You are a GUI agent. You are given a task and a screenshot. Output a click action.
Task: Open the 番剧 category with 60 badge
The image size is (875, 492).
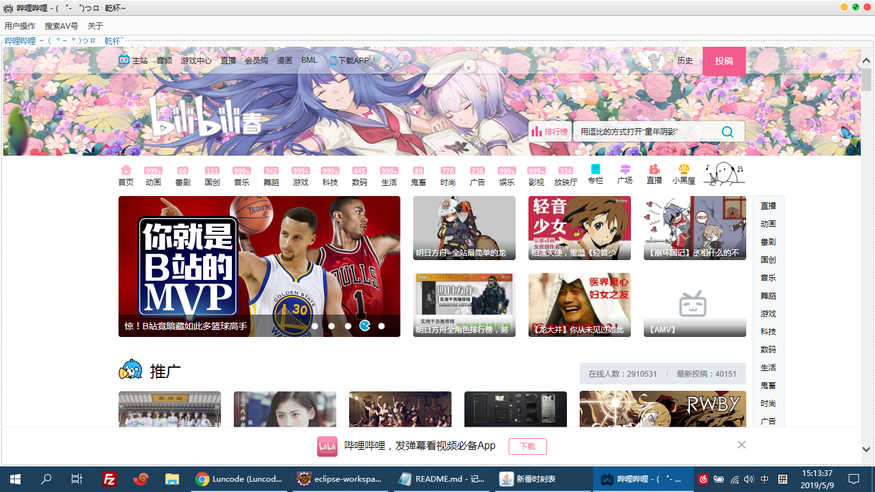(183, 176)
